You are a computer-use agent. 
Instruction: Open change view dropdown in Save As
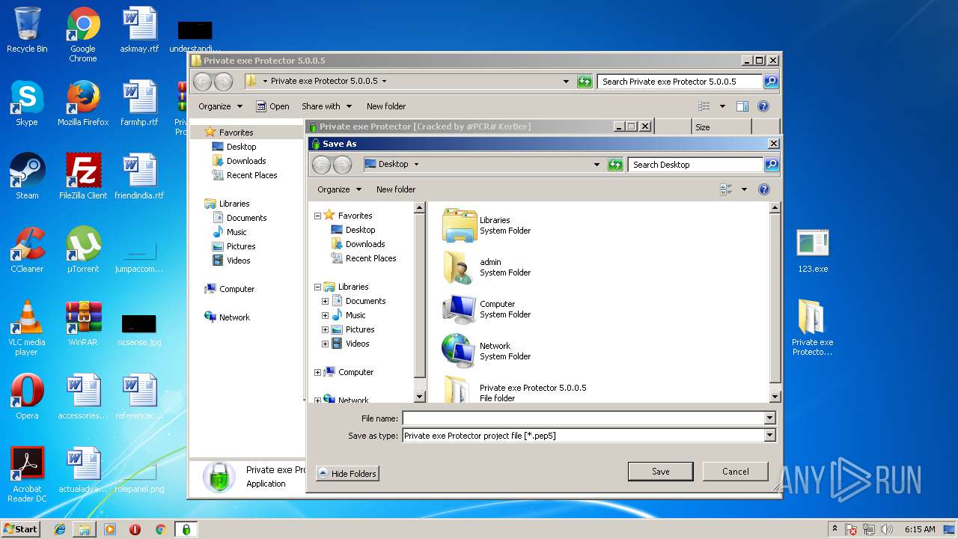coord(744,189)
